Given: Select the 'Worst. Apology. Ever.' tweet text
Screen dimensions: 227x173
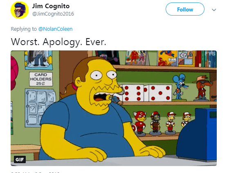Looking at the screenshot, I should [x=58, y=42].
